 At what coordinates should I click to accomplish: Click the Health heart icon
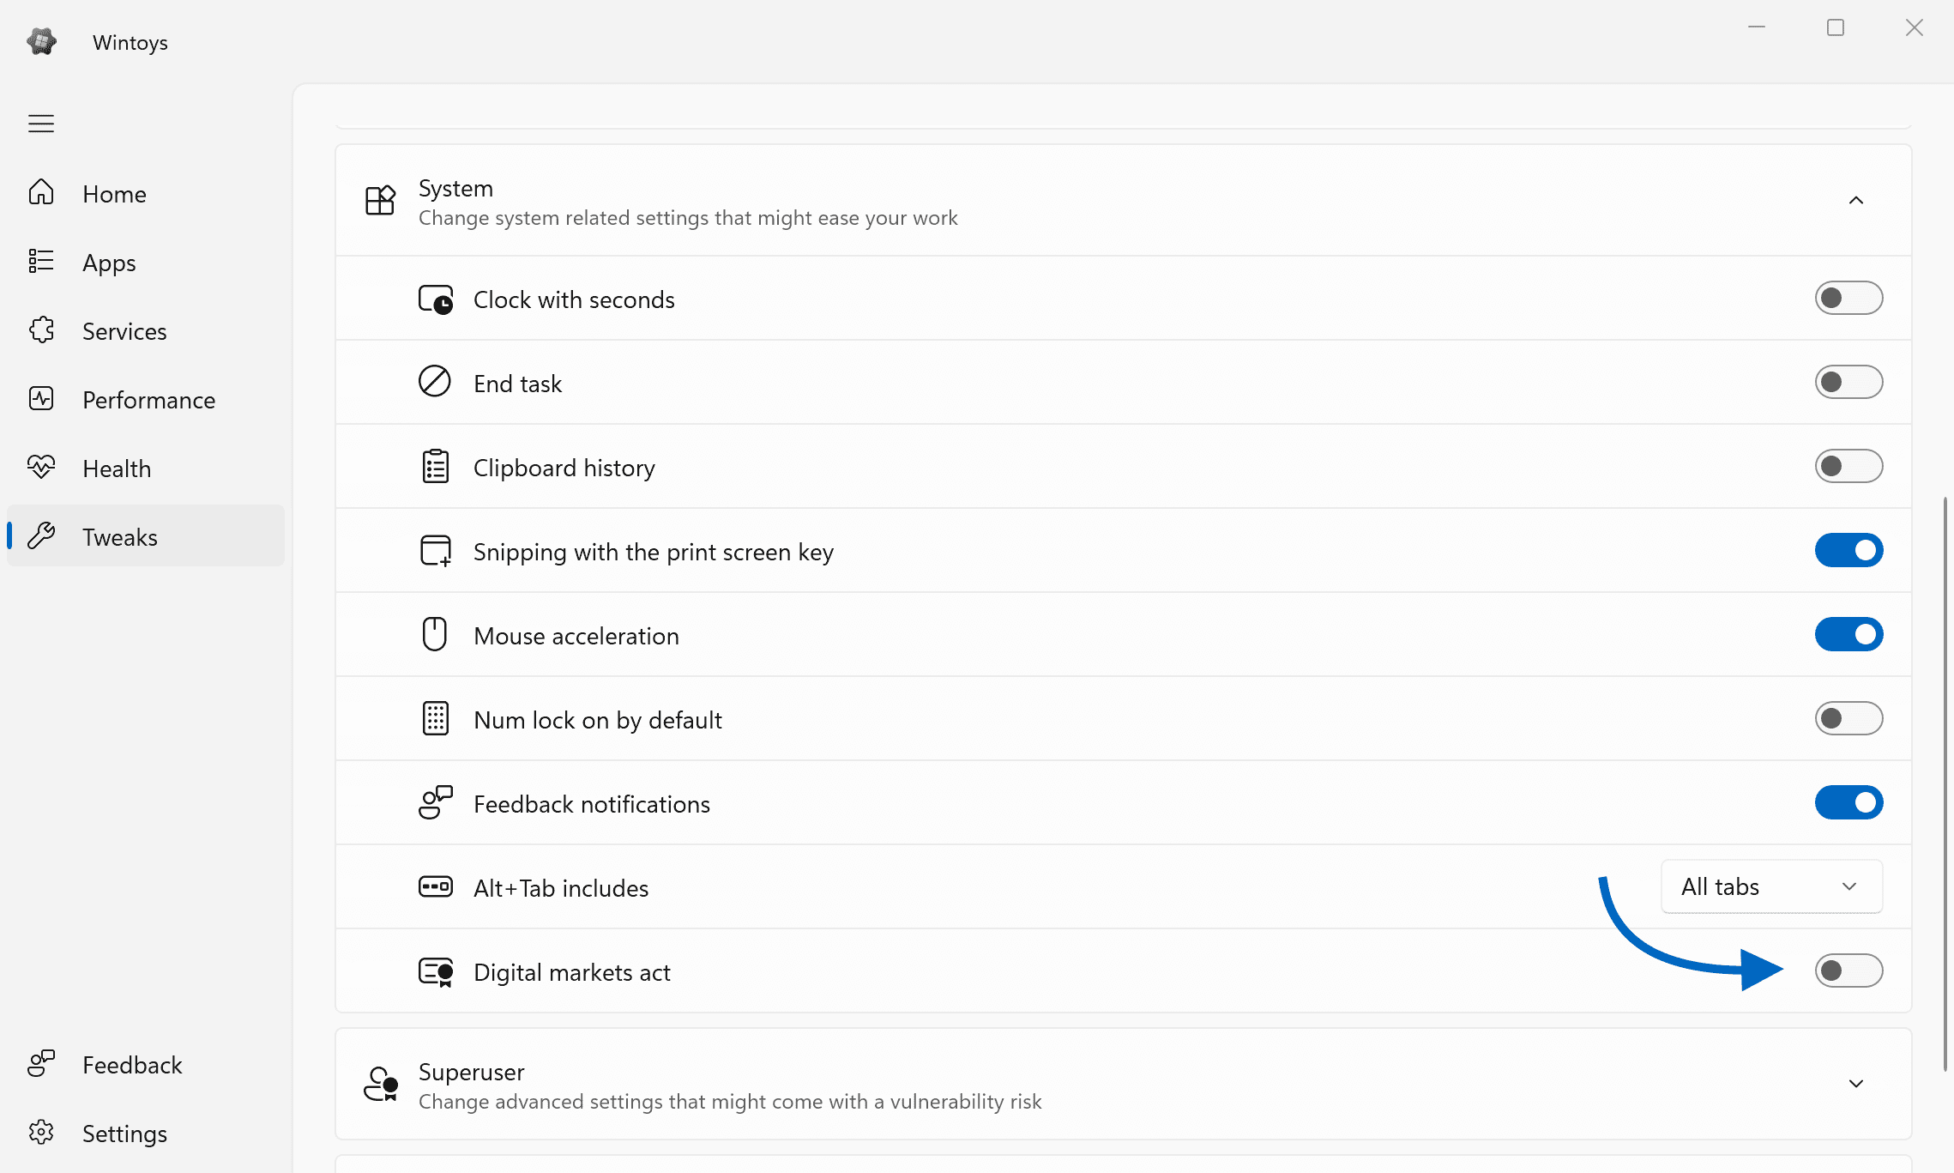41,467
